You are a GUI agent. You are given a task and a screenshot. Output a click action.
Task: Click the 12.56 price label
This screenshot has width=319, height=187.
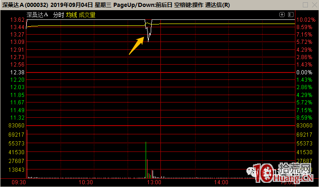coord(17,65)
